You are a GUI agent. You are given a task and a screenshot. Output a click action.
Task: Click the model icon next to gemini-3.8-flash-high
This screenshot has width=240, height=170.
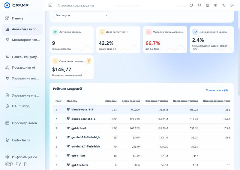pyautogui.click(x=68, y=137)
